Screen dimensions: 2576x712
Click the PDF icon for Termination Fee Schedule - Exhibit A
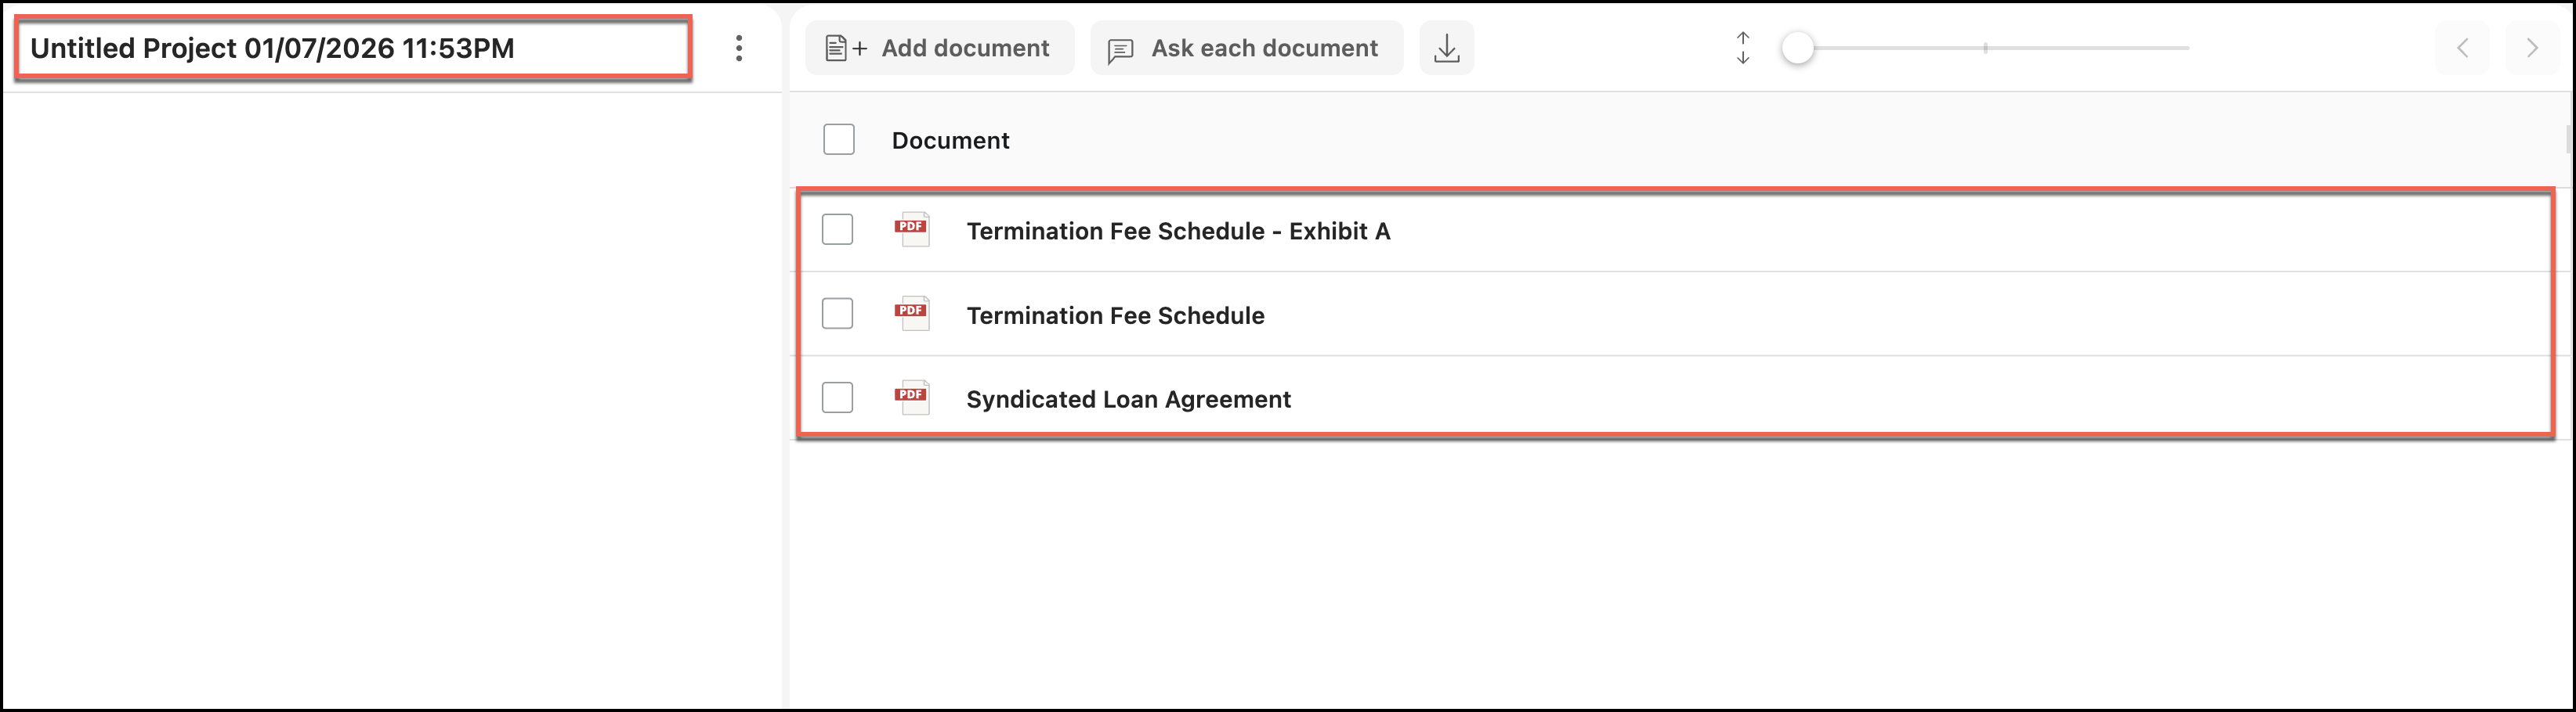point(911,230)
